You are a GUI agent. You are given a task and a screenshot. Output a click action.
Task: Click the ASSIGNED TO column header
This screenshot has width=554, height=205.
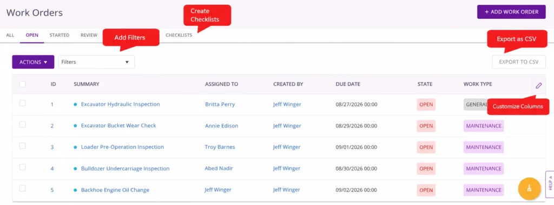(221, 84)
